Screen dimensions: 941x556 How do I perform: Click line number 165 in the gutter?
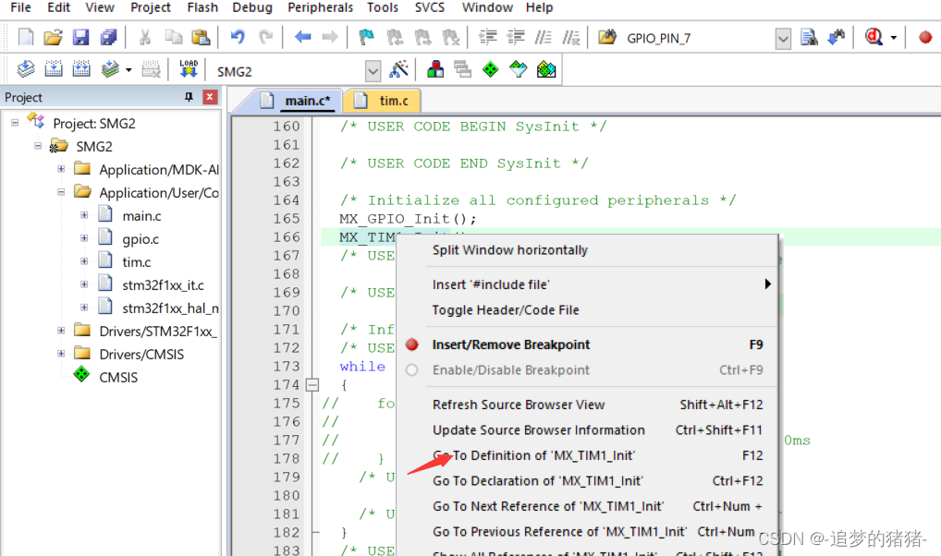pyautogui.click(x=287, y=219)
